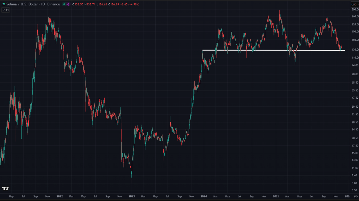The image size is (359, 201).
Task: Click the green market status dot
Action: coord(64,4)
